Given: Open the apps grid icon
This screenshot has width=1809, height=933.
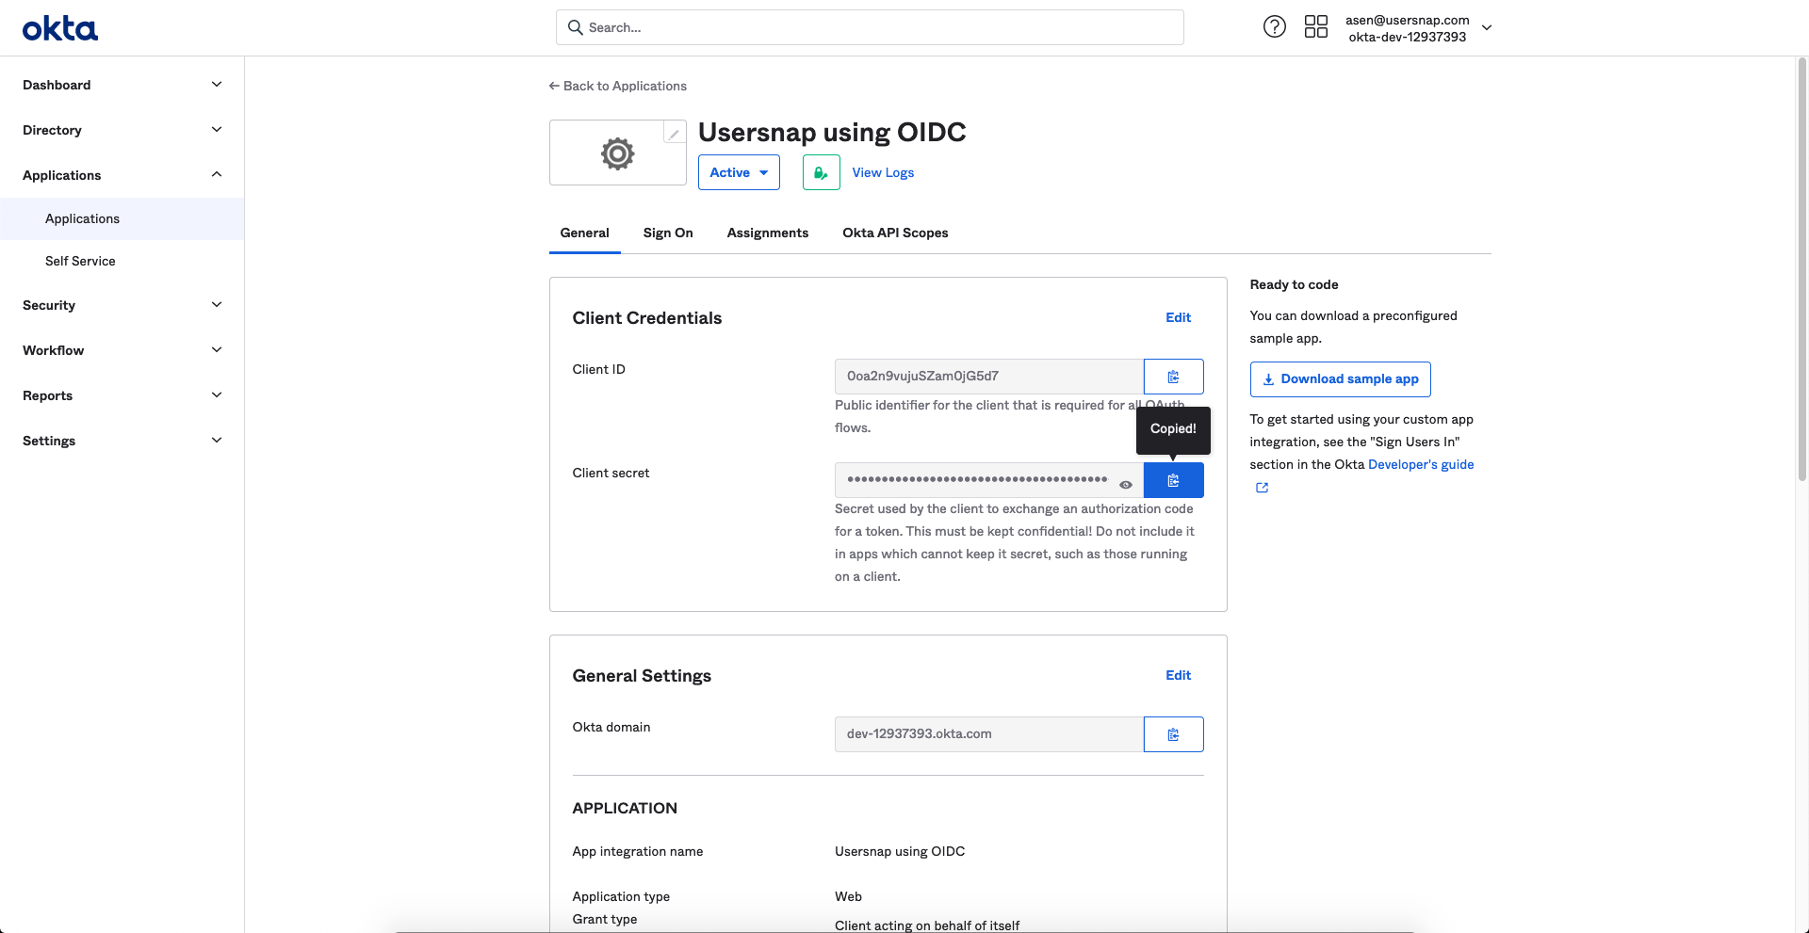Looking at the screenshot, I should tap(1316, 27).
